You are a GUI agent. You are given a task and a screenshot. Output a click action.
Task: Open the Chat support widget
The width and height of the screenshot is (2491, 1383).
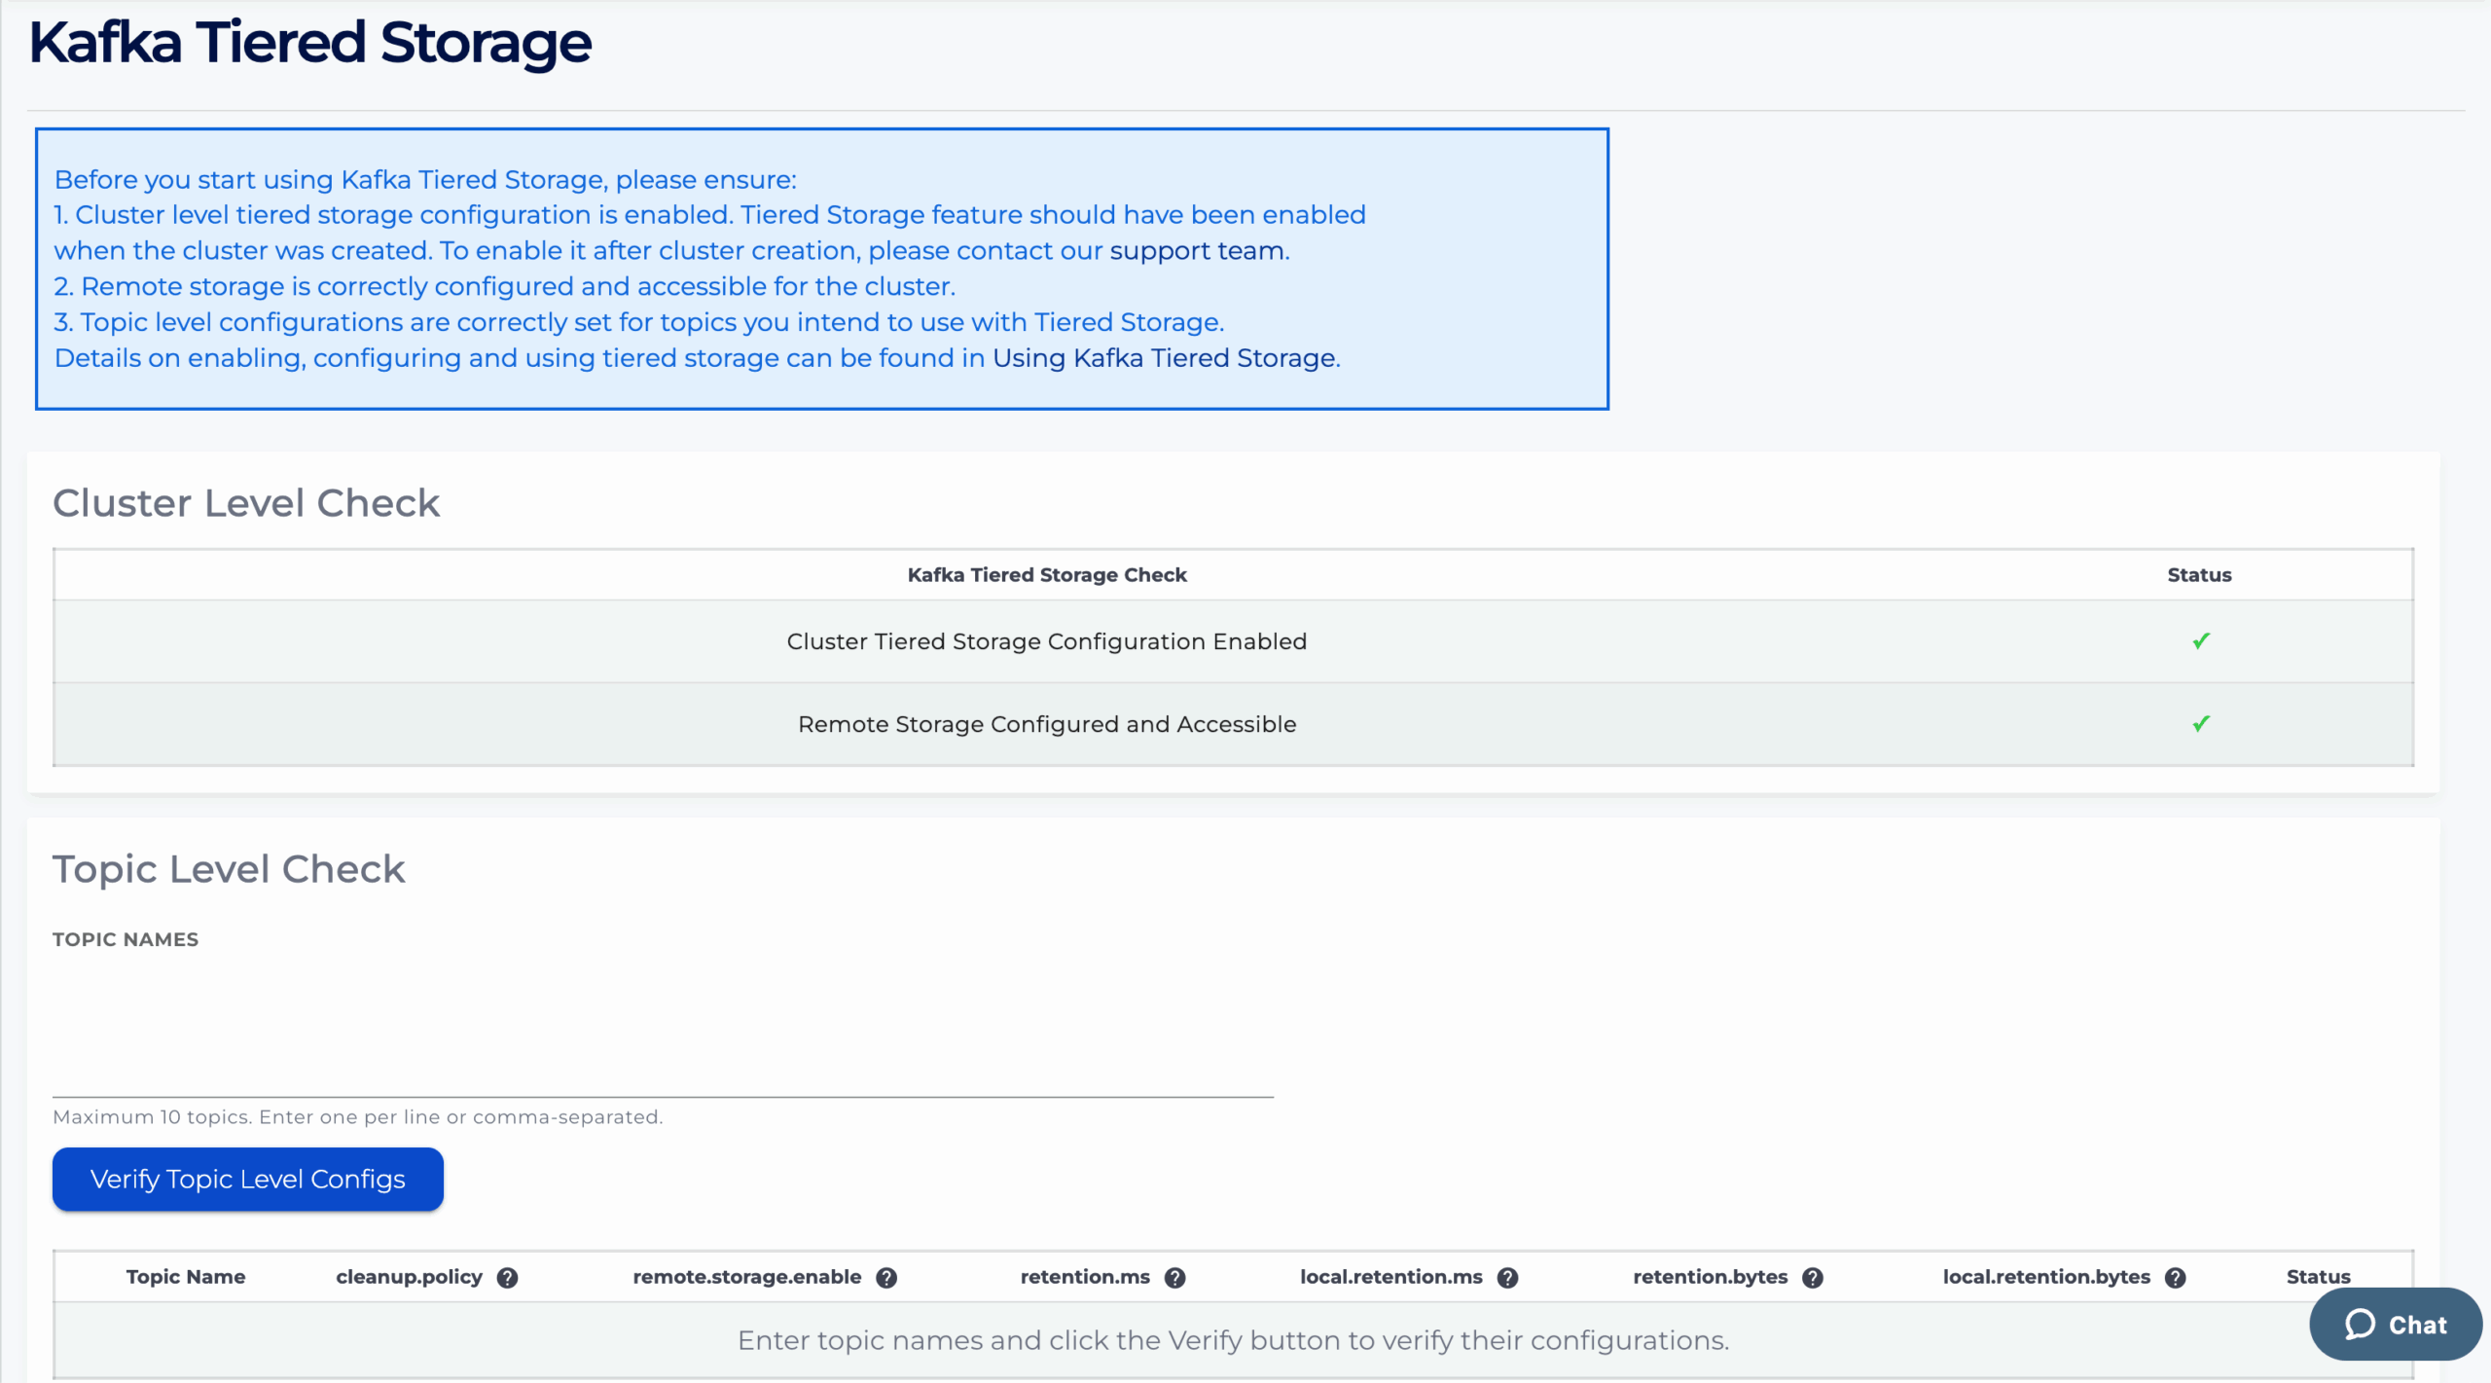tap(2395, 1324)
